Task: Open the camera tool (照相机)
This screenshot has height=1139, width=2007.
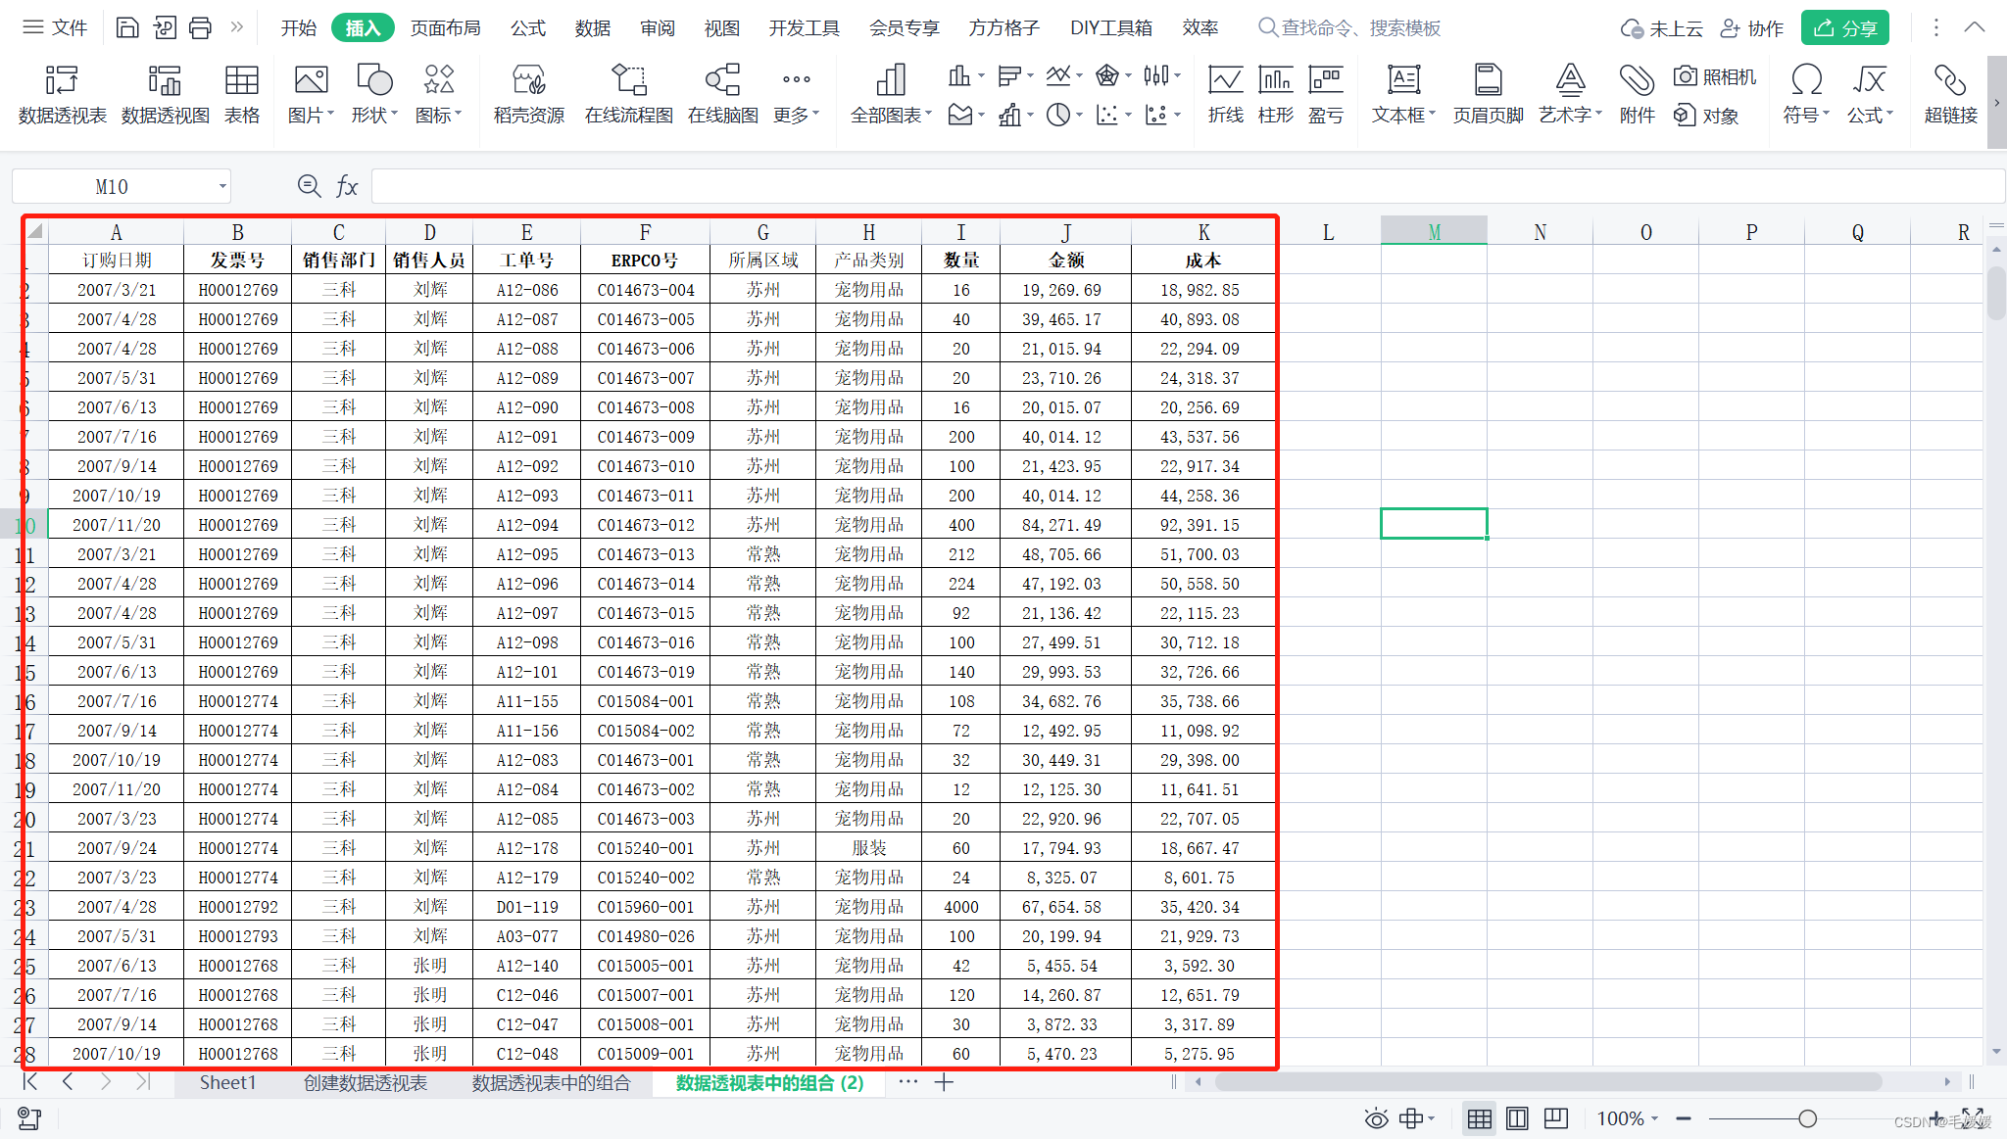Action: coord(1715,76)
